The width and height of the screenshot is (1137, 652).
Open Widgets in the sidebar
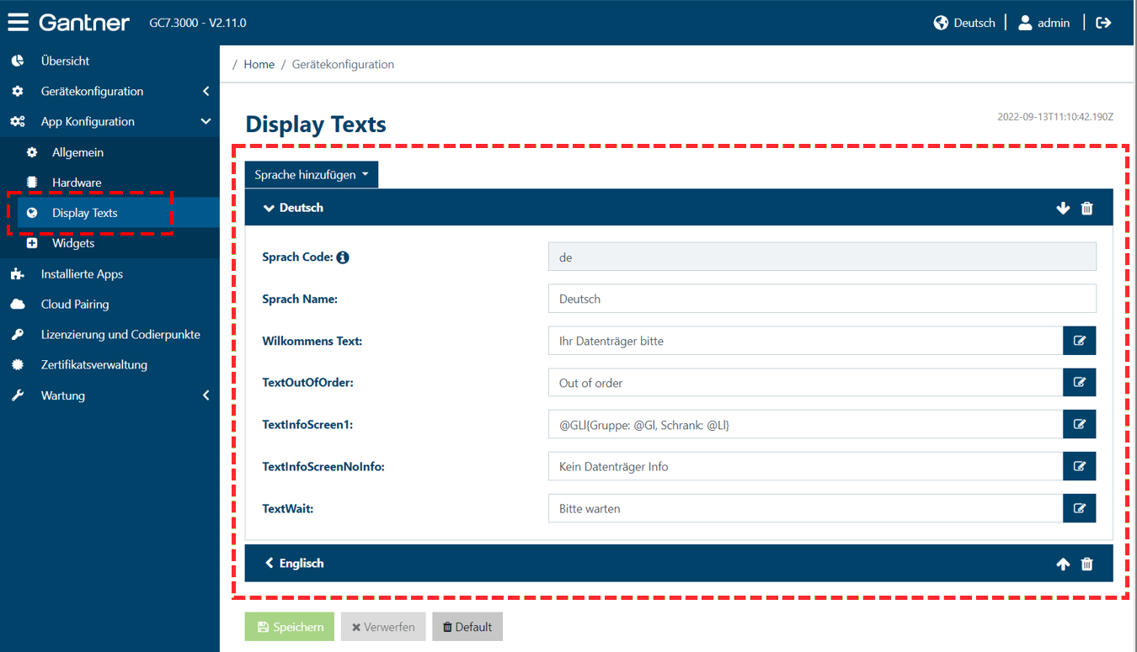pos(109,243)
